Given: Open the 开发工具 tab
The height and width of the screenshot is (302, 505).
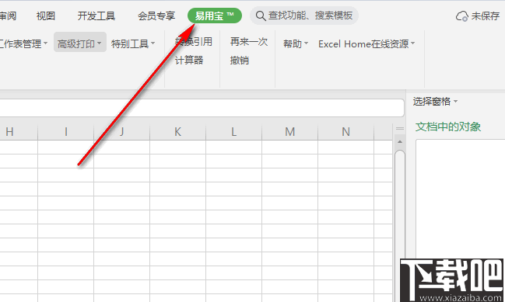Looking at the screenshot, I should click(x=96, y=16).
